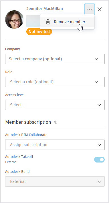The width and height of the screenshot is (109, 203).
Task: Click the Jennifer MacMillan name text
Action: click(45, 9)
